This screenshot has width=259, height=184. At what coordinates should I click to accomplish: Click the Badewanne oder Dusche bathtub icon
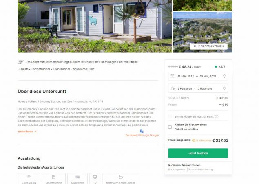(121, 177)
